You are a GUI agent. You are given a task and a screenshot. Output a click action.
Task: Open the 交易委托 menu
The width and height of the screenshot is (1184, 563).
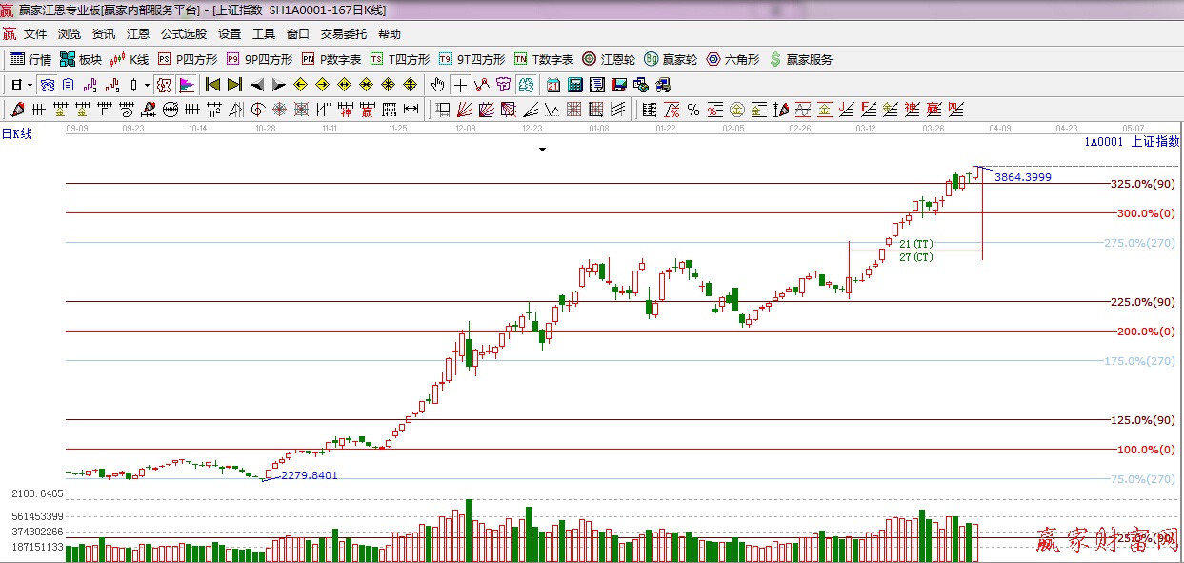[343, 34]
